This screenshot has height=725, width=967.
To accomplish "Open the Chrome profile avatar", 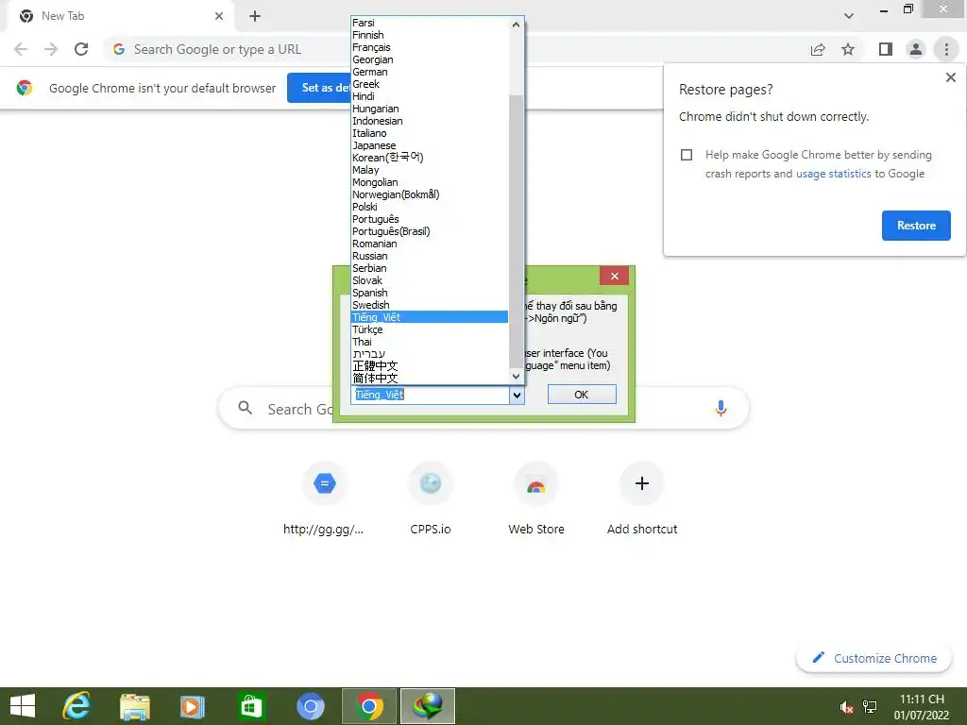I will 916,49.
